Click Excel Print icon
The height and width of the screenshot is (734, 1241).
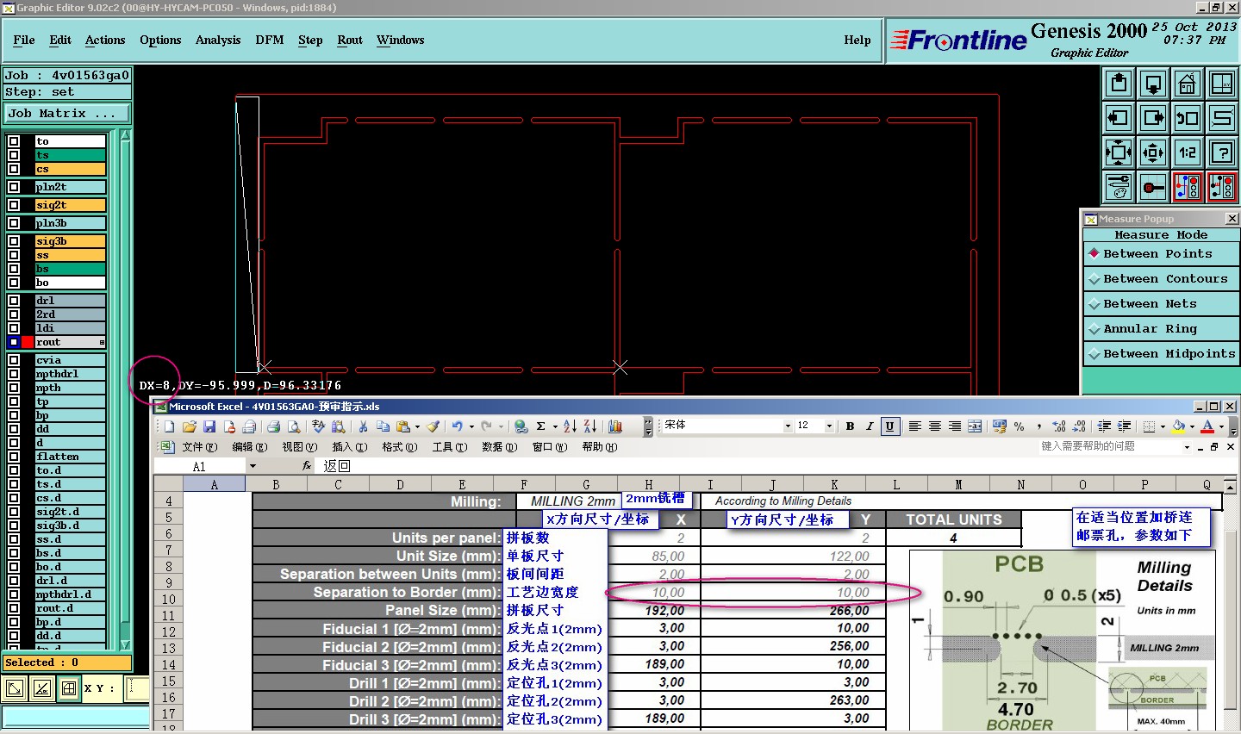point(273,426)
